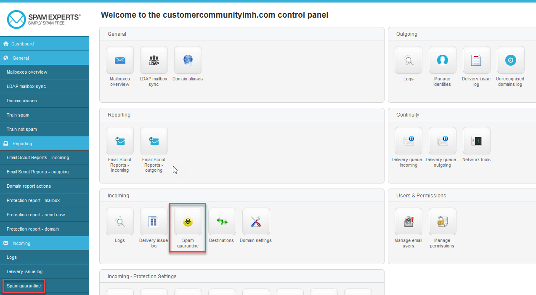
Task: Open the Manage permissions padlock icon
Action: (443, 222)
